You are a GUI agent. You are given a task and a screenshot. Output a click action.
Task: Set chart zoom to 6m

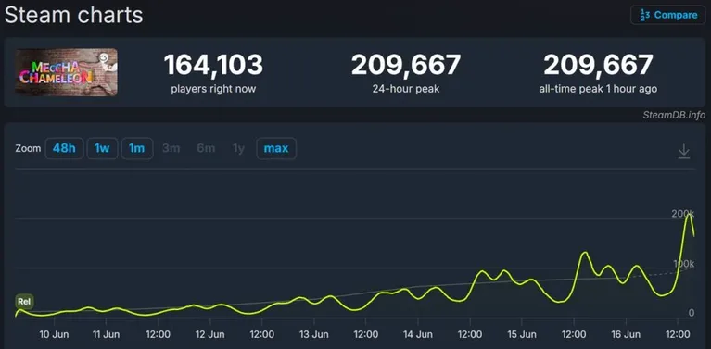(206, 148)
